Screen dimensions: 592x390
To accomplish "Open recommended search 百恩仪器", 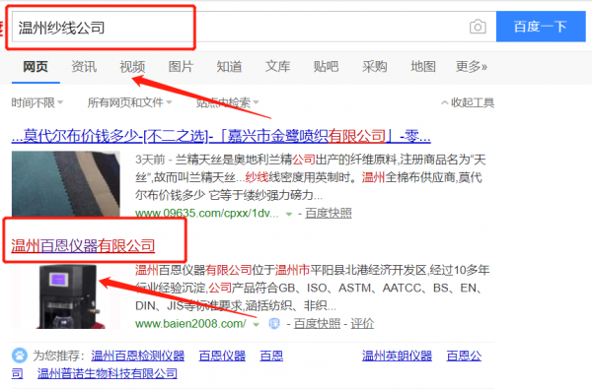I will click(222, 356).
